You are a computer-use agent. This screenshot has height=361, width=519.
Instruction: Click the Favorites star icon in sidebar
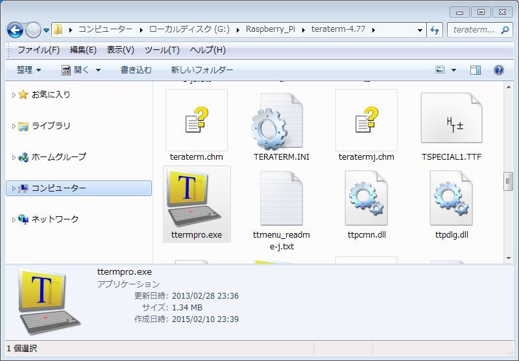[x=23, y=95]
